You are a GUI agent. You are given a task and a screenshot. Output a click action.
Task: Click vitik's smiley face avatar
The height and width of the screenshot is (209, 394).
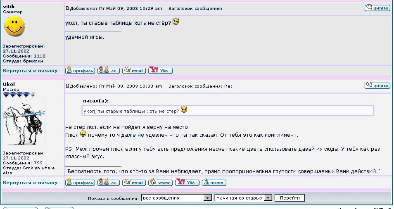coord(14,27)
